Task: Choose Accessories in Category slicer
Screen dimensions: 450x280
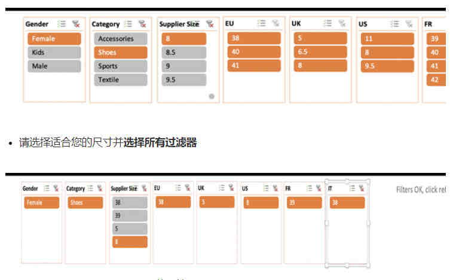Action: [121, 39]
